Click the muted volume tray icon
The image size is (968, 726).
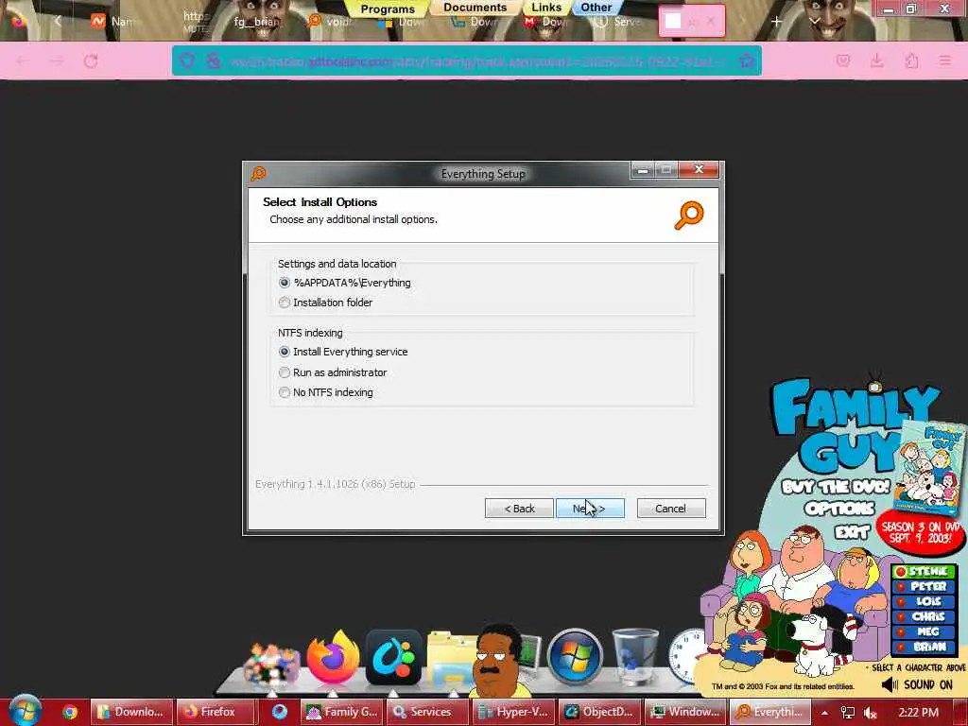click(x=870, y=713)
